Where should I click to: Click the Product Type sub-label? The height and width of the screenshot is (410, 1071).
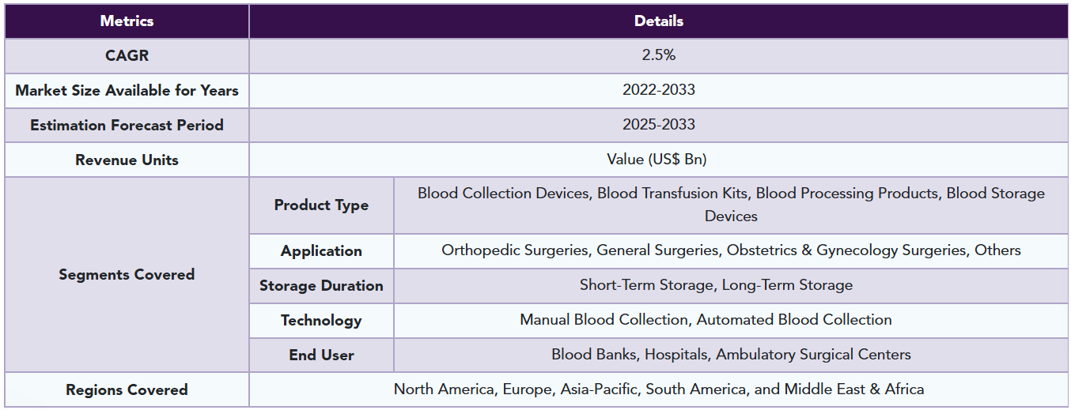pos(321,205)
